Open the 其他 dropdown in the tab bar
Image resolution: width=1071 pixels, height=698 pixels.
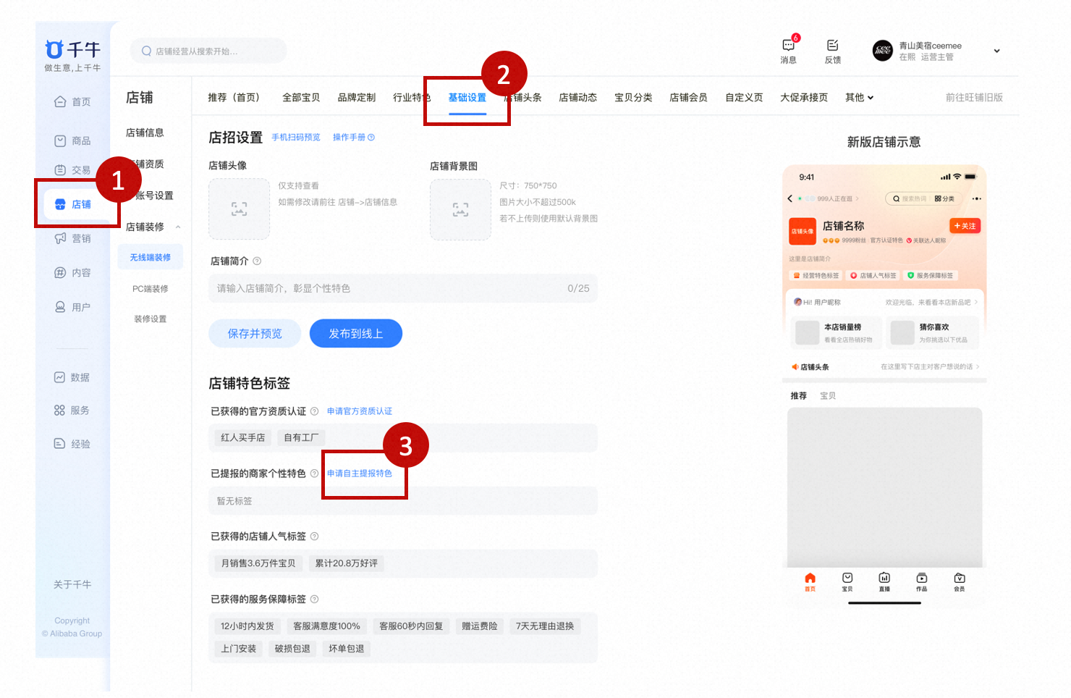[x=859, y=98]
